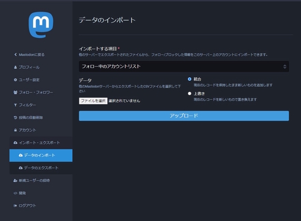Click the gear icon beside ユーザー設定
Viewport: 301px width, 221px height.
coord(16,80)
